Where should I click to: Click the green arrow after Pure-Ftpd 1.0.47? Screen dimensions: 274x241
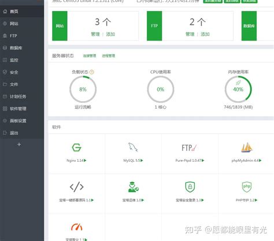(203, 160)
